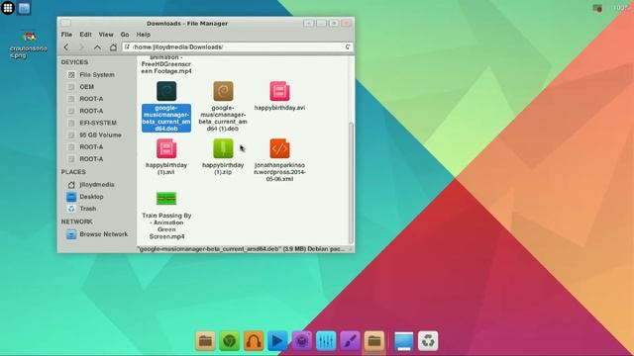This screenshot has width=634, height=356.
Task: Reload the folder using the refresh icon
Action: 348,46
